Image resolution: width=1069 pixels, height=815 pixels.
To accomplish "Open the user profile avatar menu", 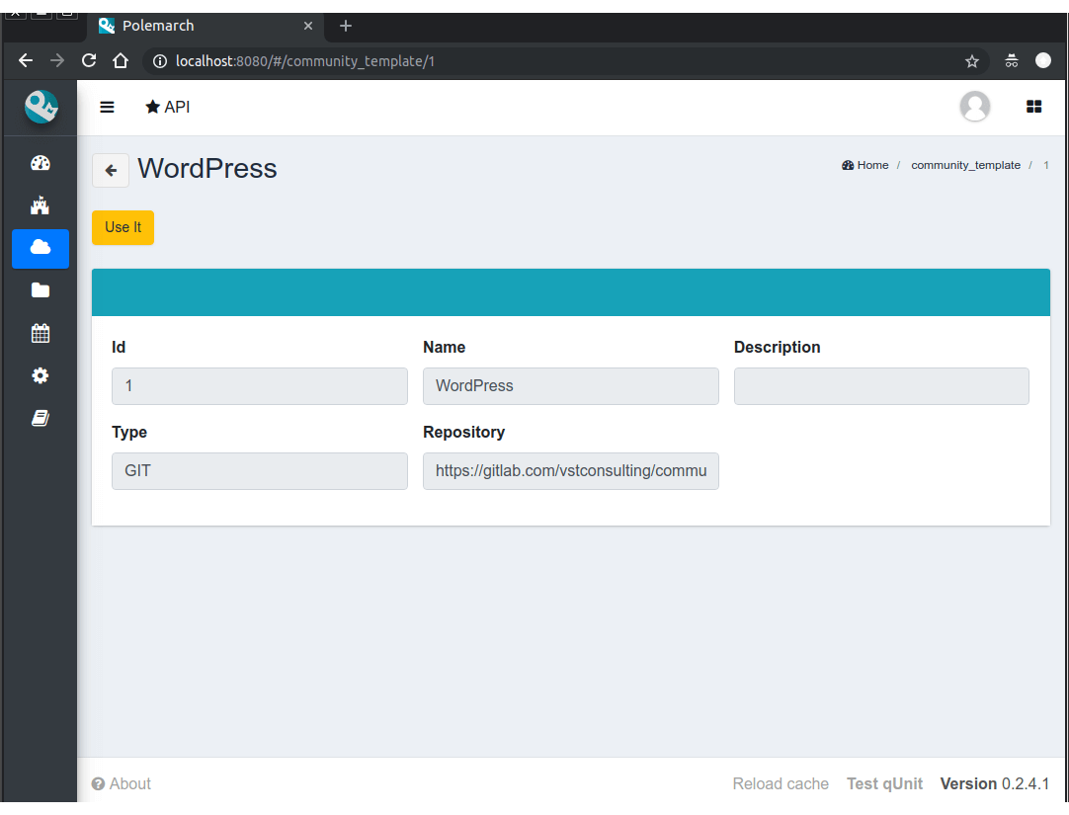I will pos(974,107).
